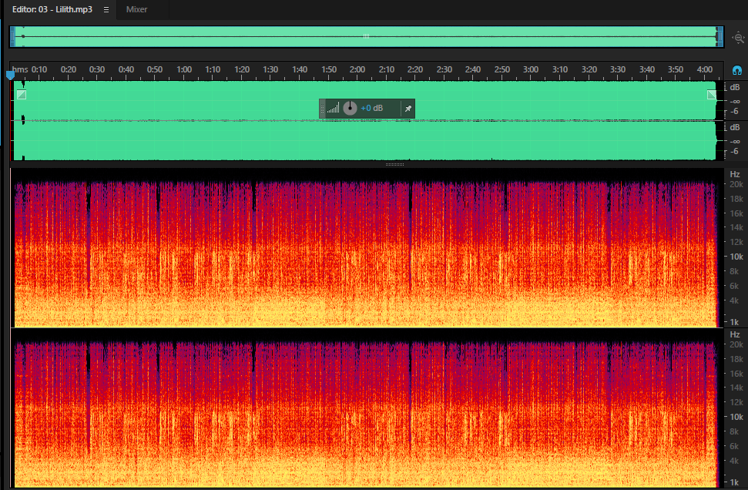Click the hms time format label
Image resolution: width=748 pixels, height=490 pixels.
[x=20, y=69]
